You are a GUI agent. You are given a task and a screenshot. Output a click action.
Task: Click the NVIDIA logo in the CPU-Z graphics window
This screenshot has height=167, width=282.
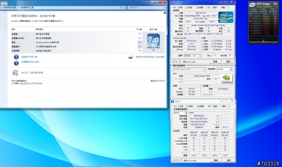[x=226, y=79]
